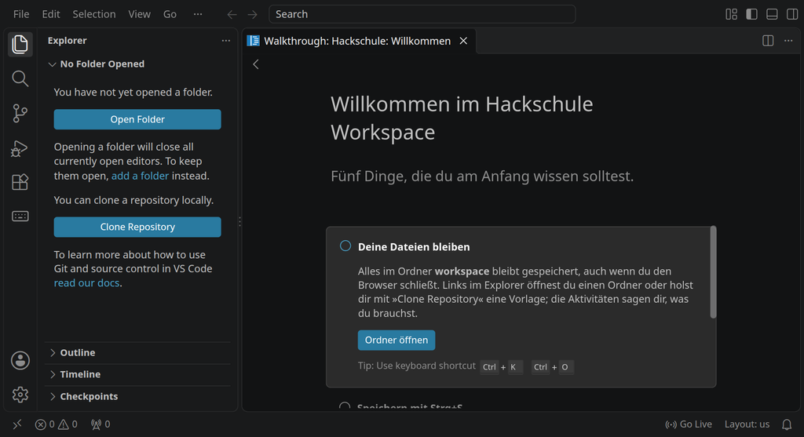
Task: Open the Edit menu
Action: pos(51,14)
